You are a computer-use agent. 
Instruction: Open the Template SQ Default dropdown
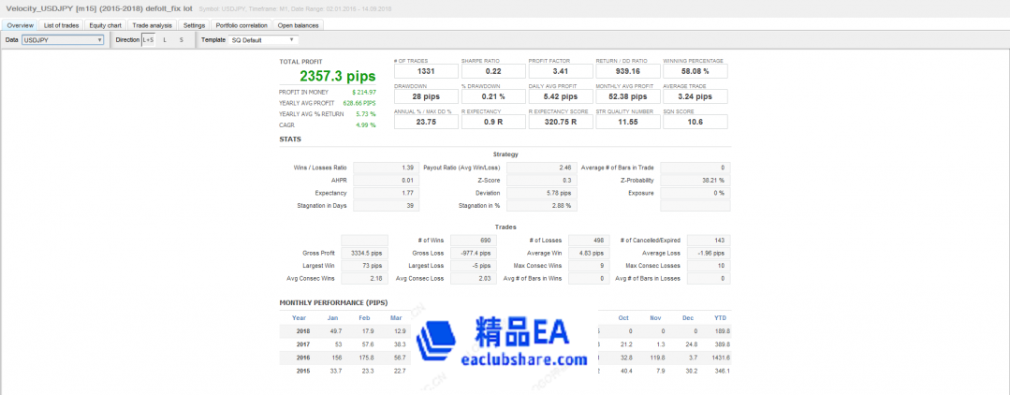click(x=263, y=40)
